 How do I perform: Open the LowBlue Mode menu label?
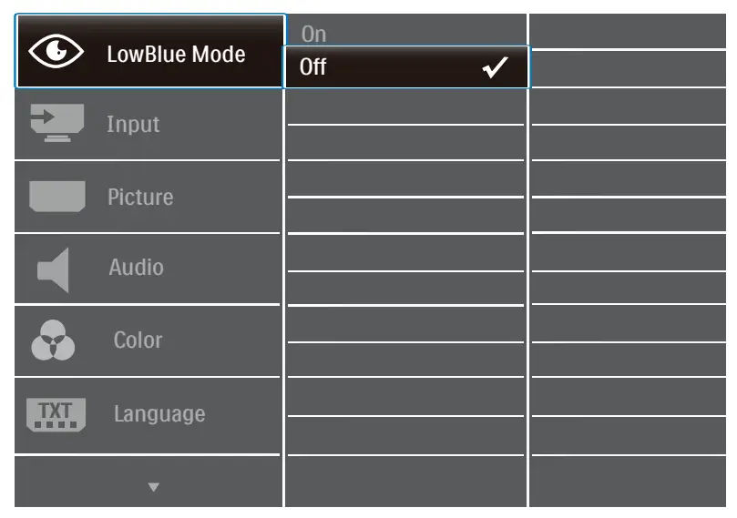(176, 54)
